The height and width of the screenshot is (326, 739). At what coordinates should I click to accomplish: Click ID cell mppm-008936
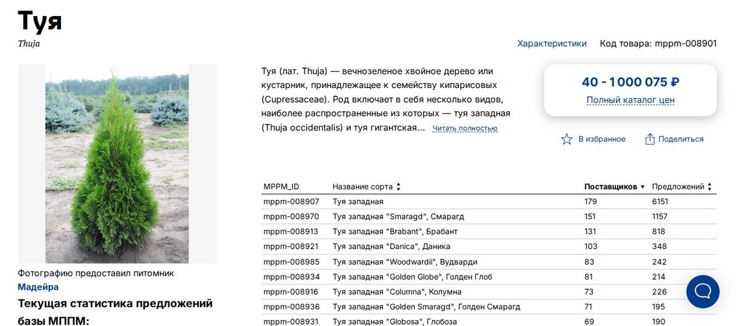[x=291, y=307]
